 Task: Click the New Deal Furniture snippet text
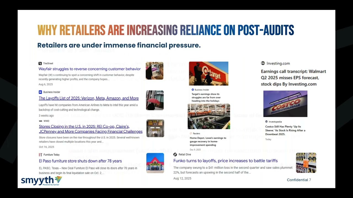point(88,170)
